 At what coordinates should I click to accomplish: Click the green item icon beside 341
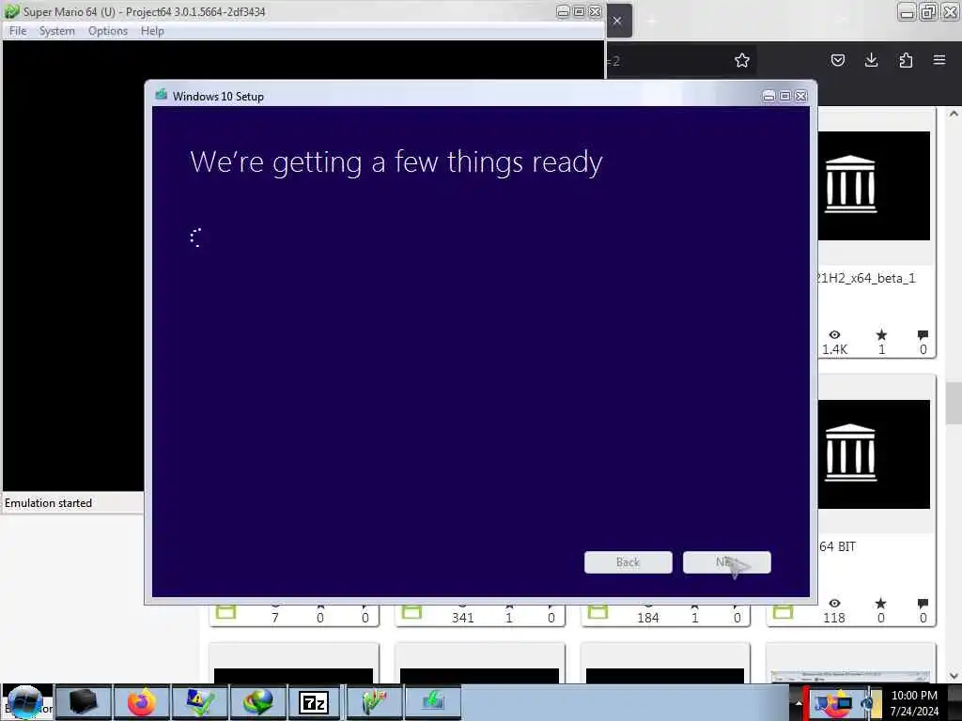click(x=411, y=612)
